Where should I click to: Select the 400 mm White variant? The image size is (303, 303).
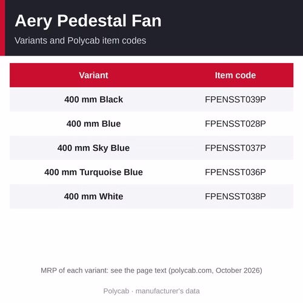click(93, 196)
